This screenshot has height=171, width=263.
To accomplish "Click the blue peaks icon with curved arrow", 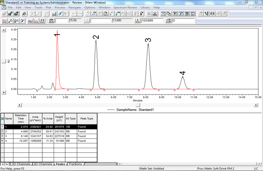I will coord(94,13).
